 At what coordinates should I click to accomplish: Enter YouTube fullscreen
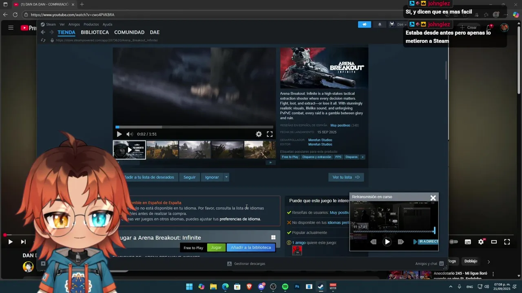507,242
